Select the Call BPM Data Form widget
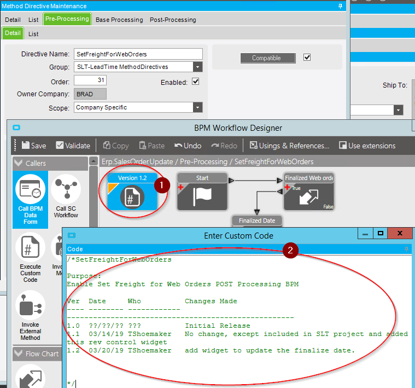The height and width of the screenshot is (388, 415). (x=31, y=199)
